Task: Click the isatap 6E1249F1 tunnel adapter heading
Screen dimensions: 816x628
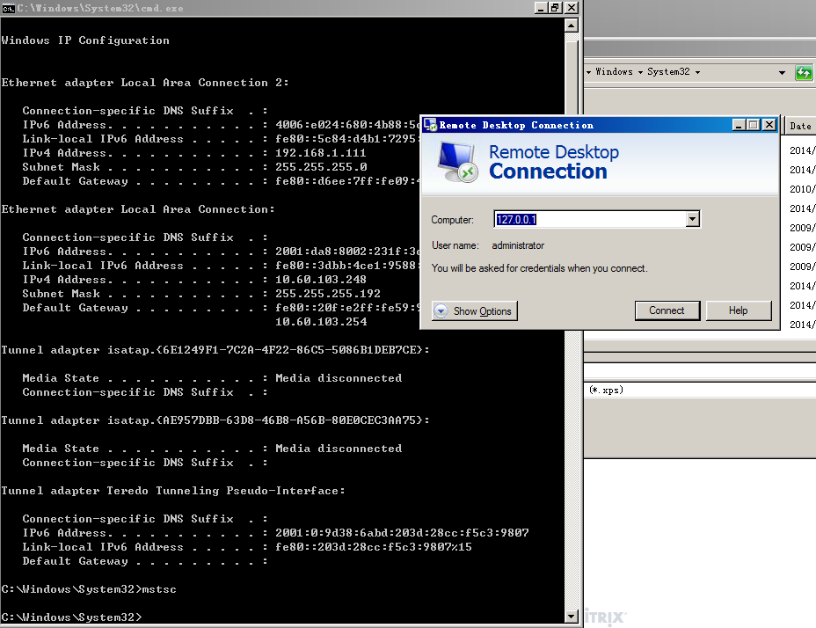Action: point(215,350)
